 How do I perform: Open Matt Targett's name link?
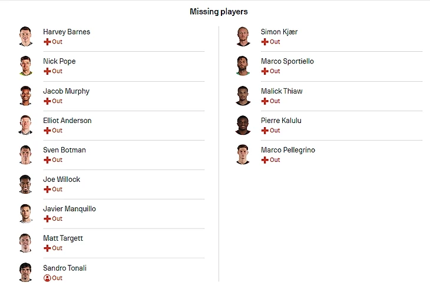pos(63,238)
